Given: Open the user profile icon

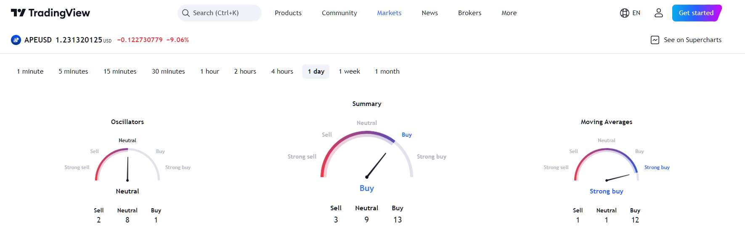Looking at the screenshot, I should pos(659,13).
